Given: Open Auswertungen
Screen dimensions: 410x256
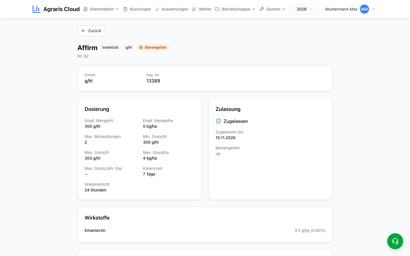Looking at the screenshot, I should [x=172, y=9].
